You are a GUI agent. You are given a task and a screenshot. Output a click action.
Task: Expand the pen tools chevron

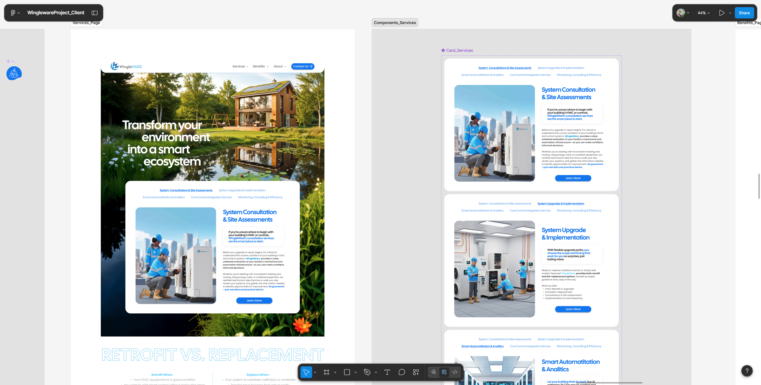click(x=376, y=373)
